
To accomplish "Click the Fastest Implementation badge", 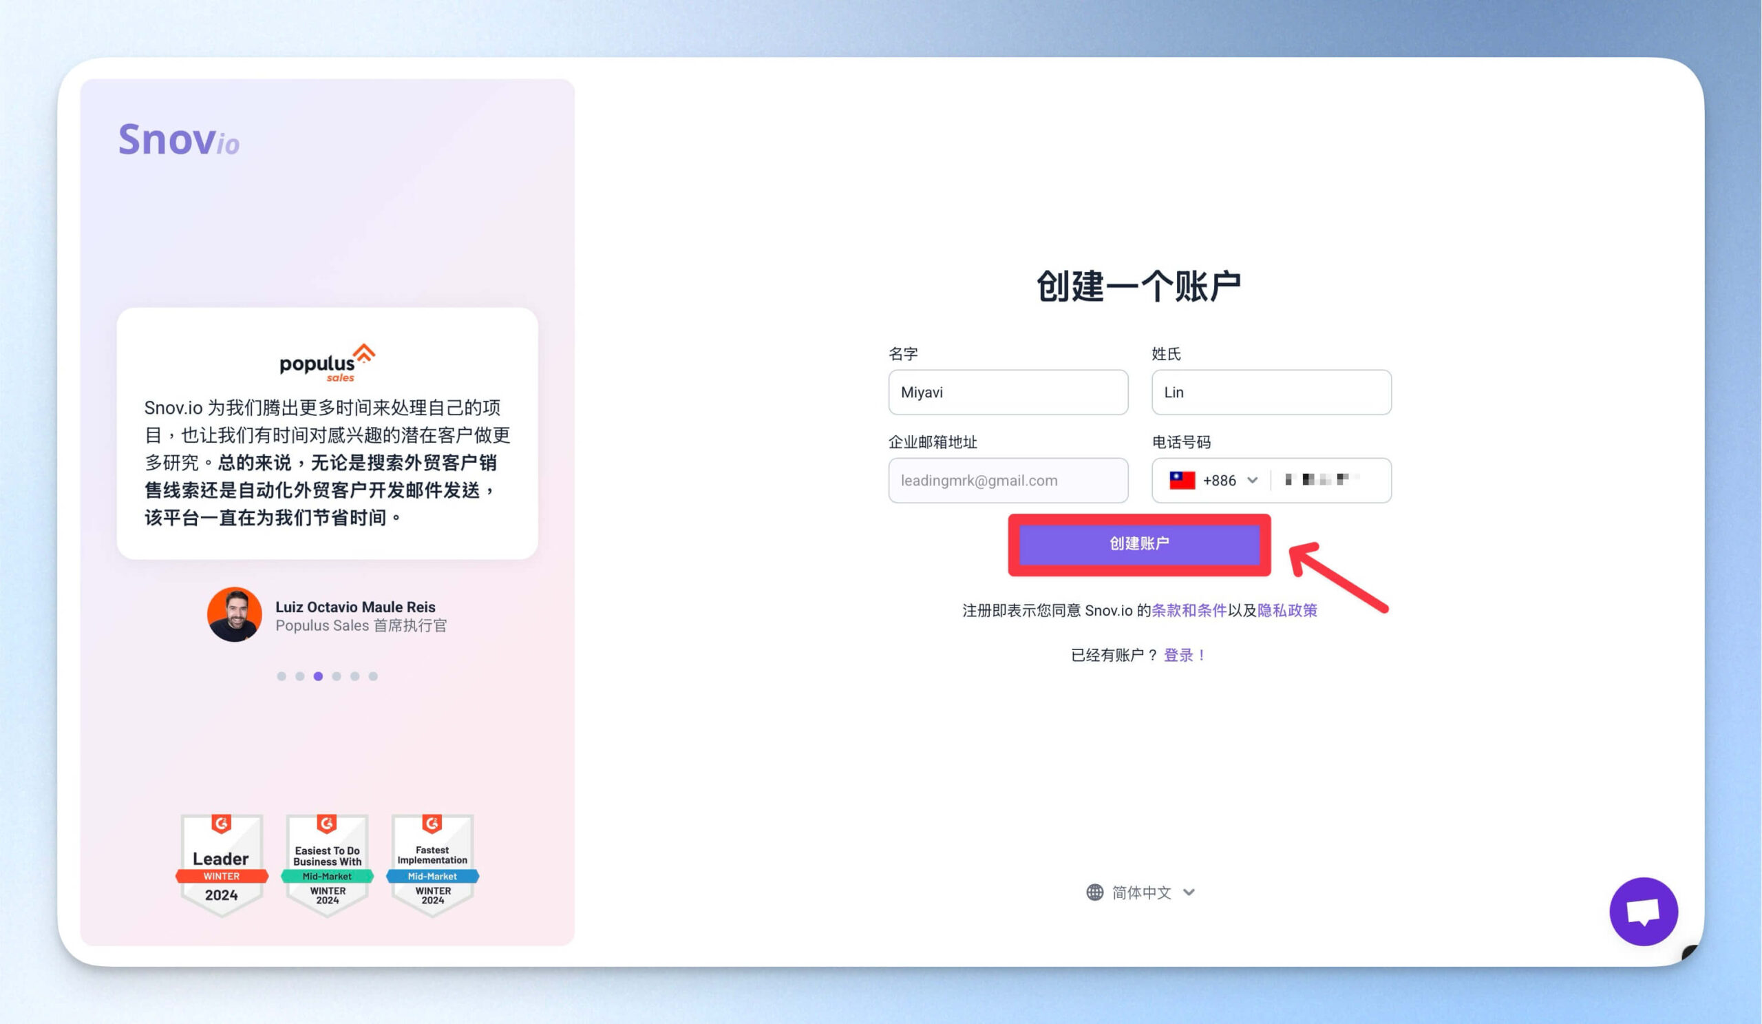I will 433,864.
